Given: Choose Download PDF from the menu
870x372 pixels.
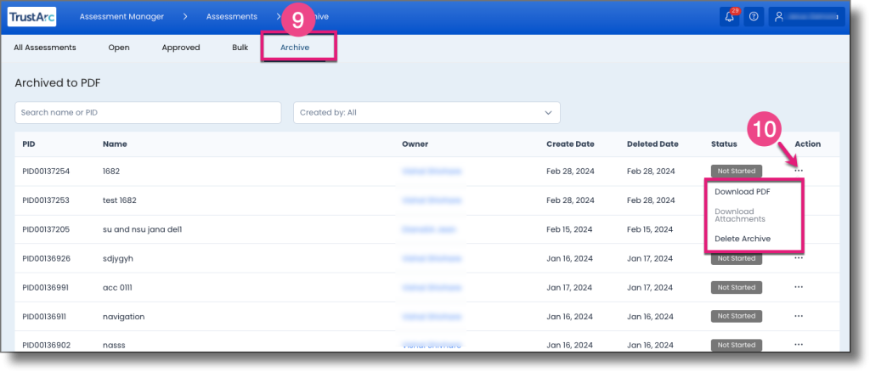Looking at the screenshot, I should click(x=743, y=192).
